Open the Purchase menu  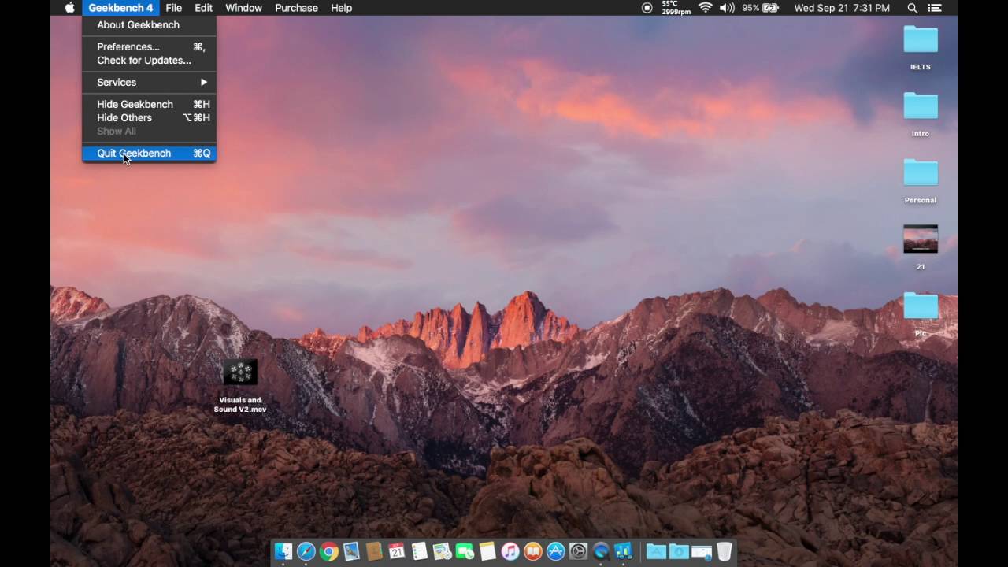296,8
